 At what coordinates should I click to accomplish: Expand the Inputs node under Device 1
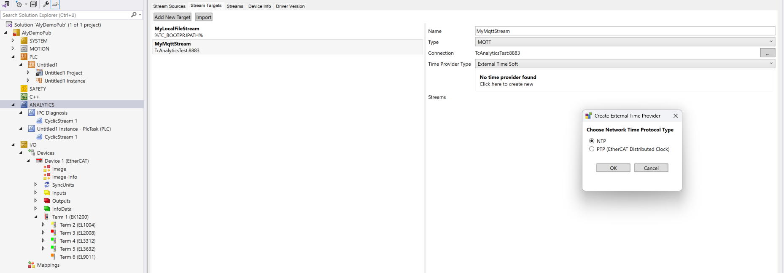(35, 193)
